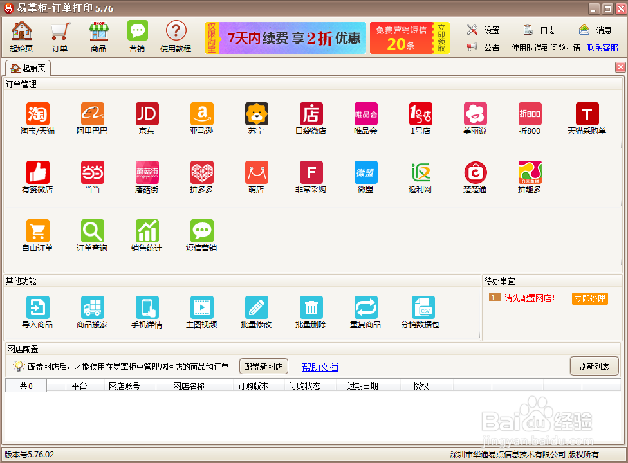Open 亚马逊 Amazon orders
628x463 pixels.
coord(201,118)
